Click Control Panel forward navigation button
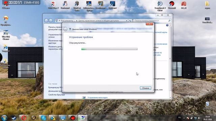 pyautogui.click(x=51, y=21)
